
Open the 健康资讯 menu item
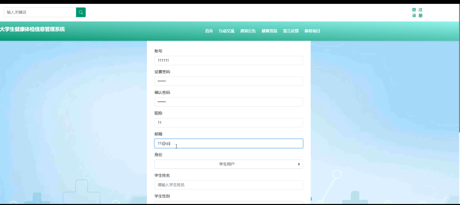[269, 31]
